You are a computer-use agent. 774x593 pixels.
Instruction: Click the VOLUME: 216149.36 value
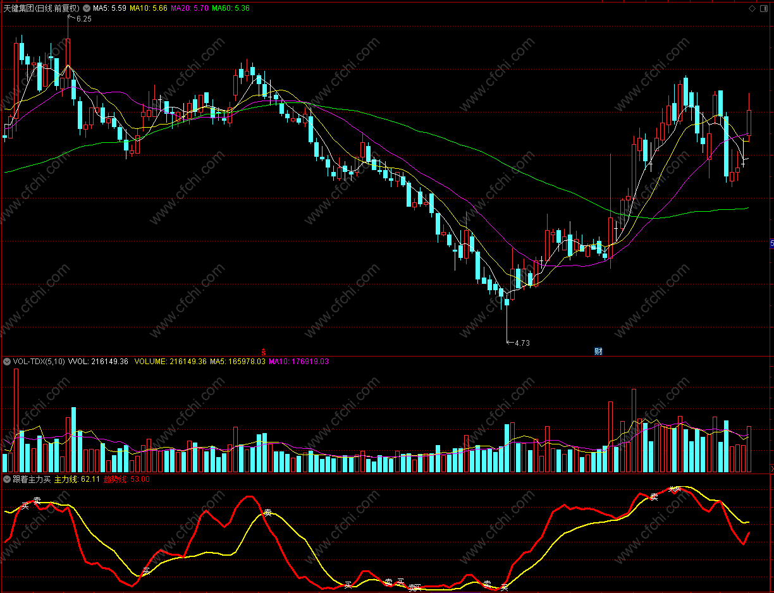click(171, 362)
